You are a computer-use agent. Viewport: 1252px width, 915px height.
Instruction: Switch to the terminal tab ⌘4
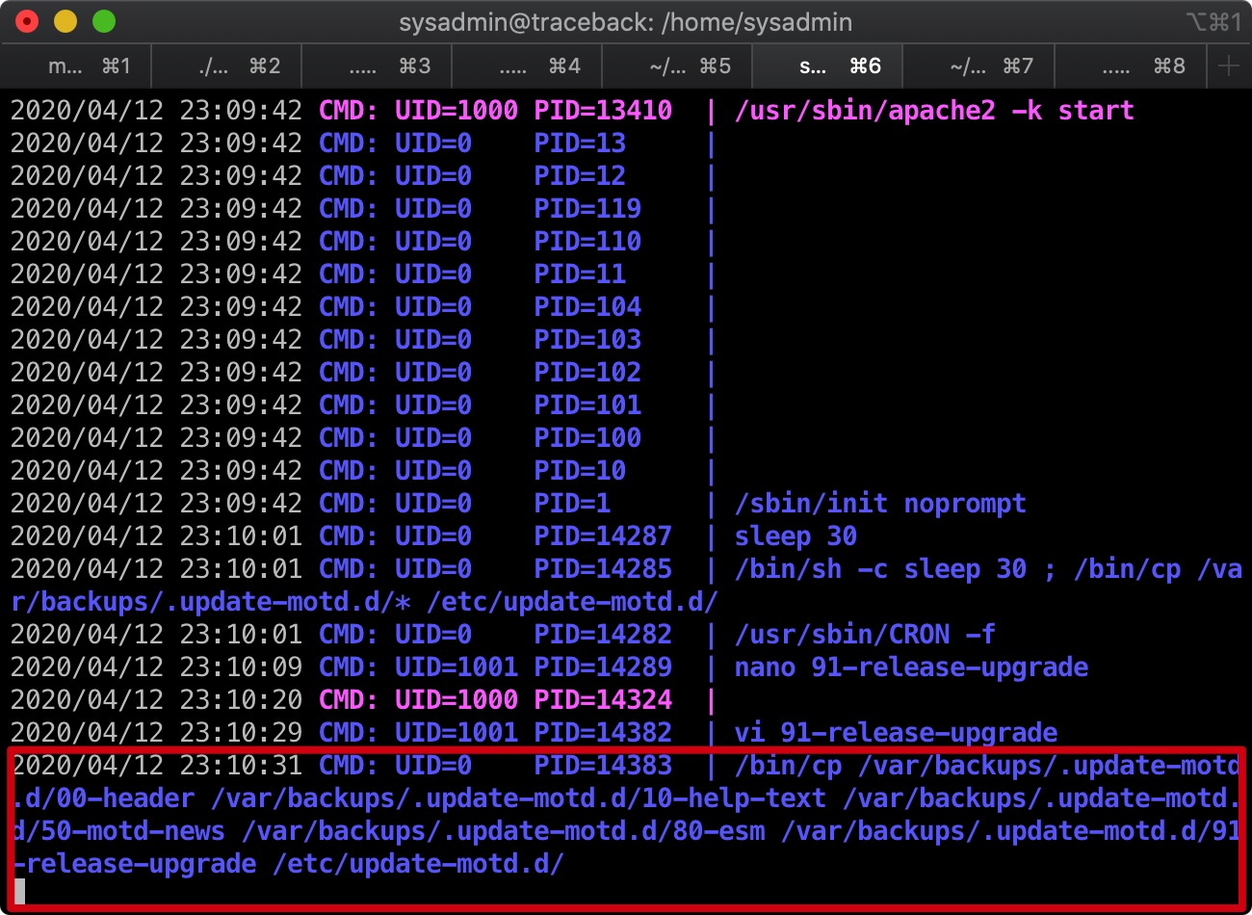[x=528, y=66]
